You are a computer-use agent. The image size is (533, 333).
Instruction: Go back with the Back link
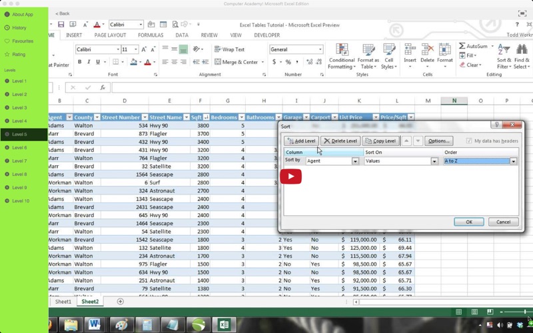tap(63, 13)
